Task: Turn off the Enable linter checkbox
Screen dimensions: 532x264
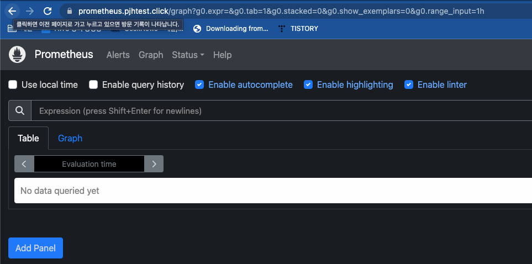Action: point(409,85)
